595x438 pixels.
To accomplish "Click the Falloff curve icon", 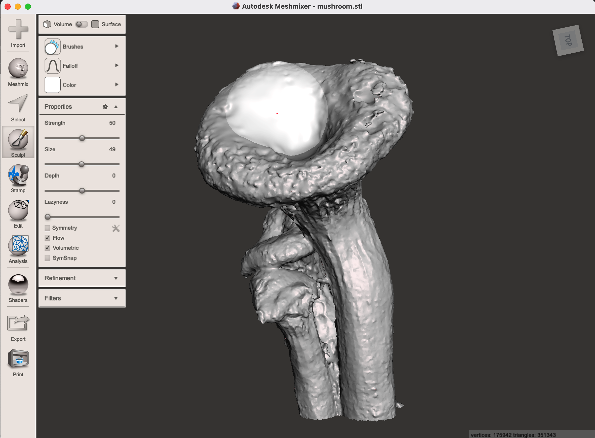I will pyautogui.click(x=52, y=66).
